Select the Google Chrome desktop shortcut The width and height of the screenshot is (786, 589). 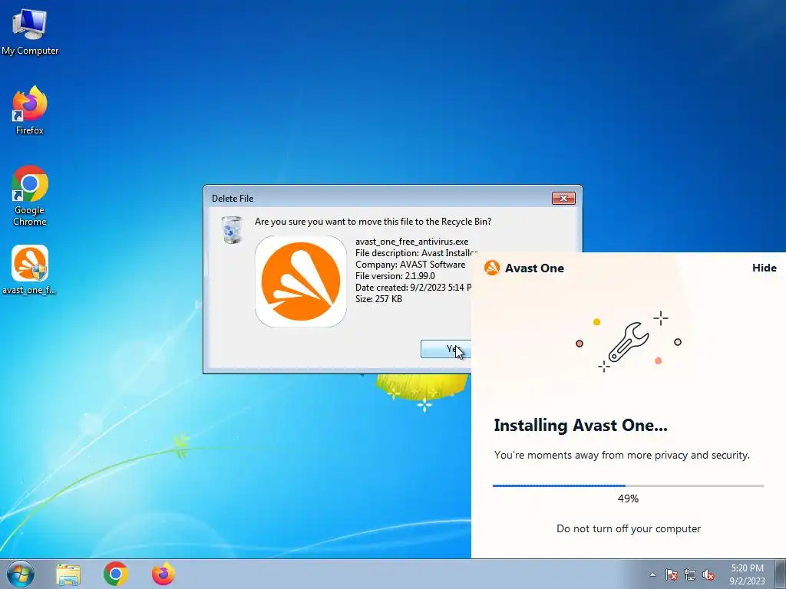[x=30, y=196]
